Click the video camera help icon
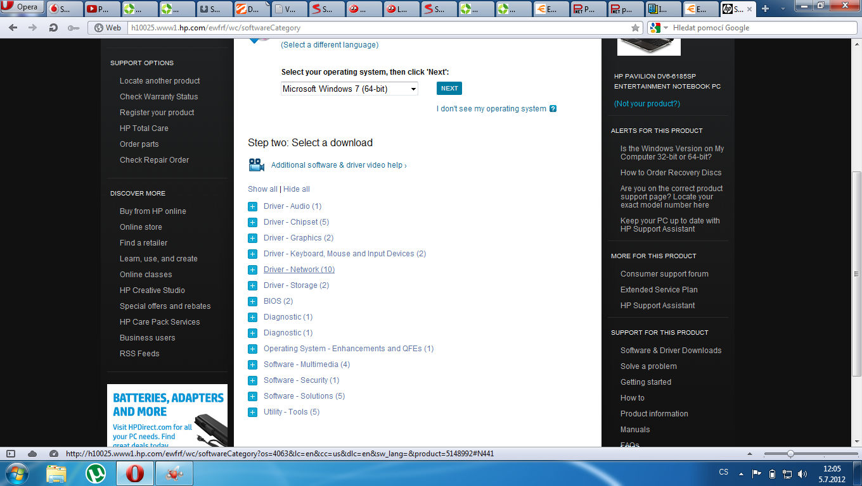The image size is (862, 486). [x=256, y=165]
